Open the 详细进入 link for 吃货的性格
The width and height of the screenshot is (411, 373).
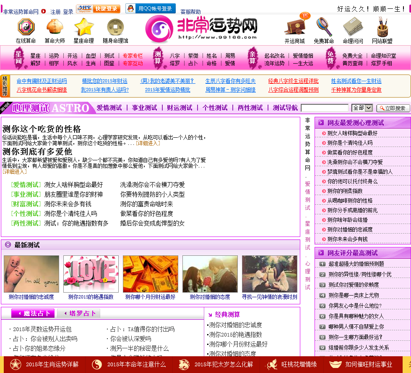click(x=148, y=143)
